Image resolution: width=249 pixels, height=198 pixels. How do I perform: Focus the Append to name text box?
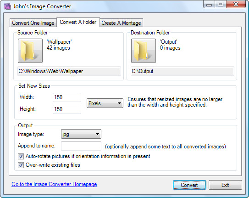pos(81,146)
